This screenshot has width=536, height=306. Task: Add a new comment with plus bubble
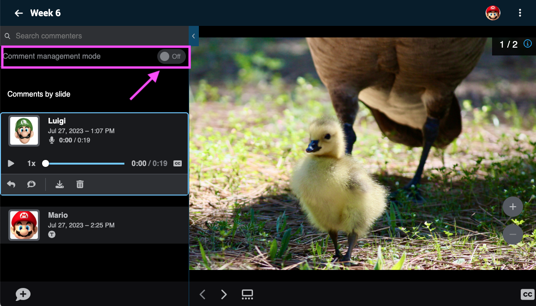pyautogui.click(x=23, y=294)
